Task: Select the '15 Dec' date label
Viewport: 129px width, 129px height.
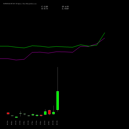Action: (24, 123)
